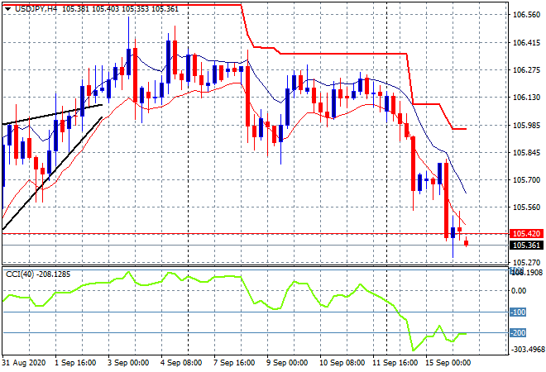Viewport: 546px width, 372px height.
Task: Click the 0.00 CCI scale value
Action: [520, 291]
